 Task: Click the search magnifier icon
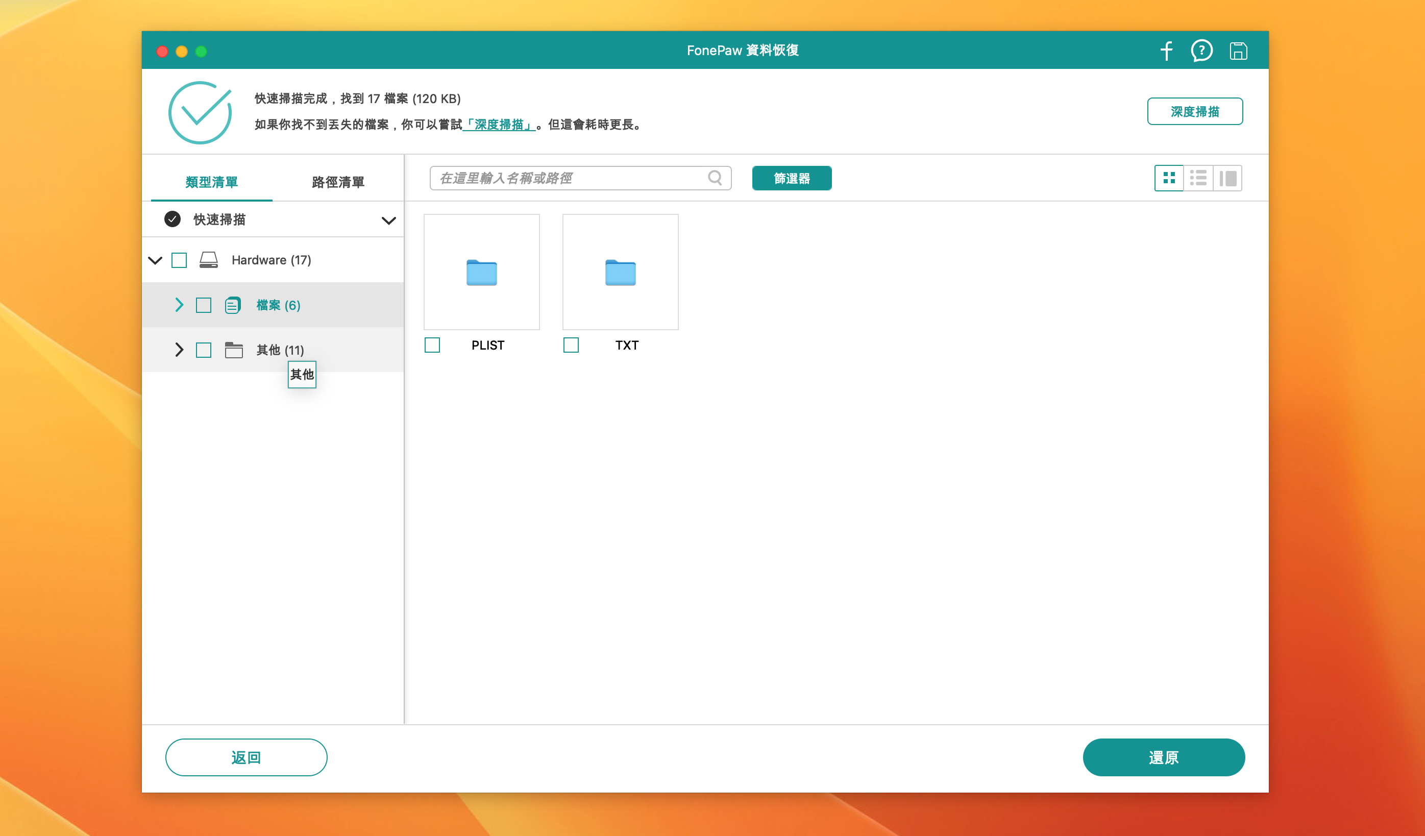(715, 178)
